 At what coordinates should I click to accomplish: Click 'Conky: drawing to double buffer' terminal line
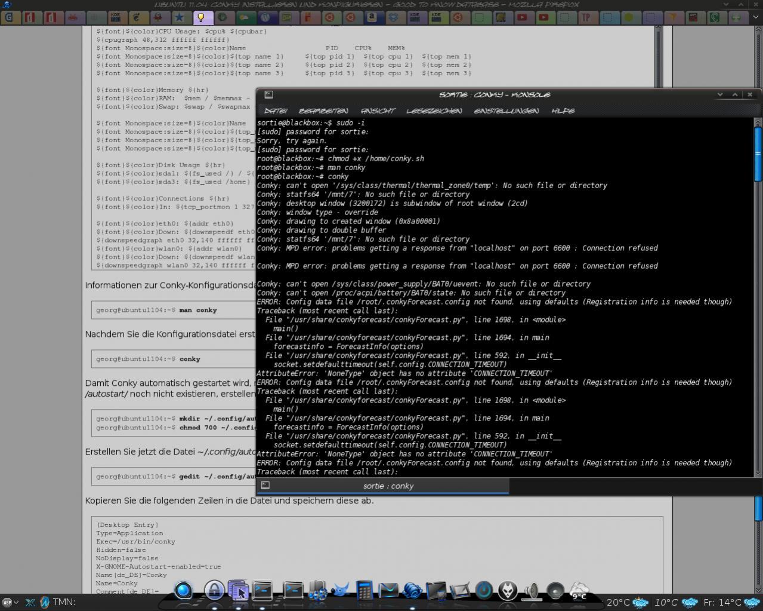click(x=322, y=231)
